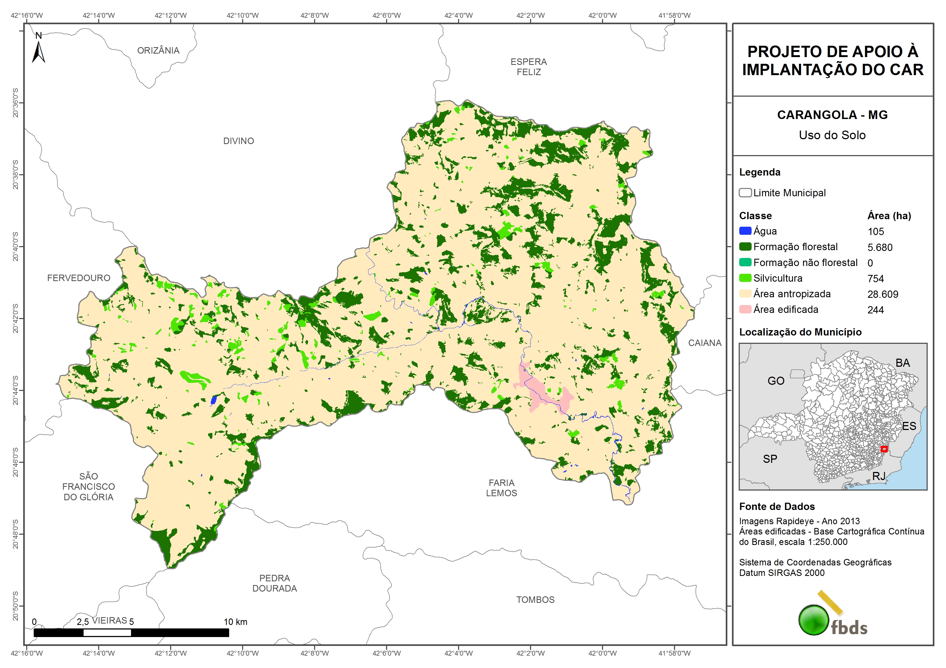This screenshot has height=668, width=946.
Task: Click the Silvicultura light green swatch
Action: [745, 278]
